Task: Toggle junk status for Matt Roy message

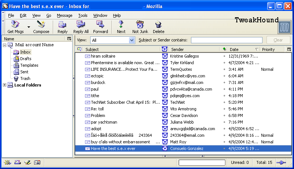Action: tap(165, 142)
